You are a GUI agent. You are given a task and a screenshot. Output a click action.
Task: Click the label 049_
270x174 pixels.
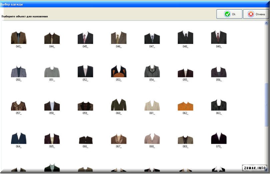click(219, 47)
